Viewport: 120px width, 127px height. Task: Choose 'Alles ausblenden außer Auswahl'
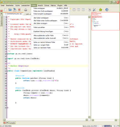(x=50, y=38)
